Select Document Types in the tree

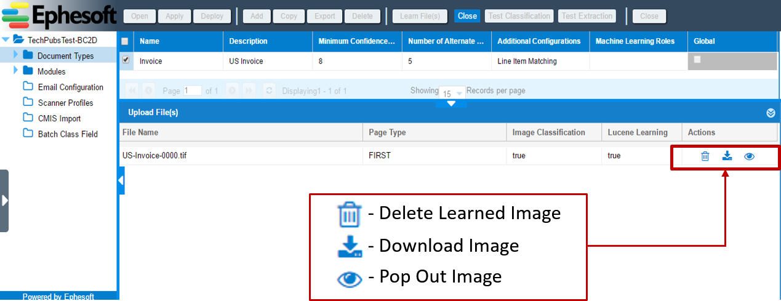[65, 56]
